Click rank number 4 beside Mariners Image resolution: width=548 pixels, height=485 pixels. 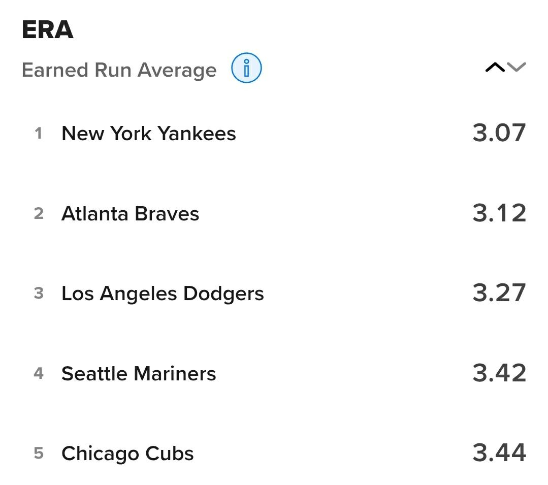[x=39, y=374]
